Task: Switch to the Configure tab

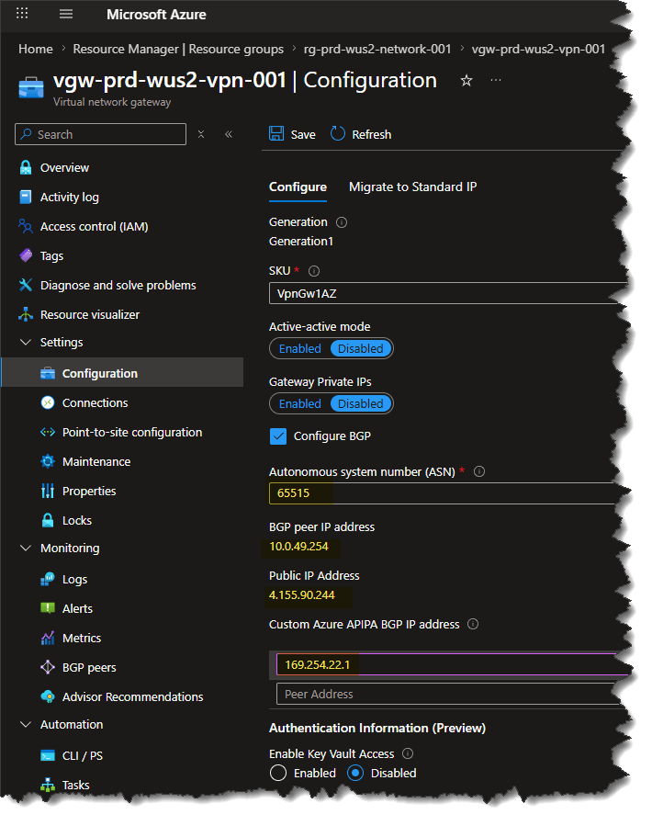Action: pyautogui.click(x=298, y=187)
